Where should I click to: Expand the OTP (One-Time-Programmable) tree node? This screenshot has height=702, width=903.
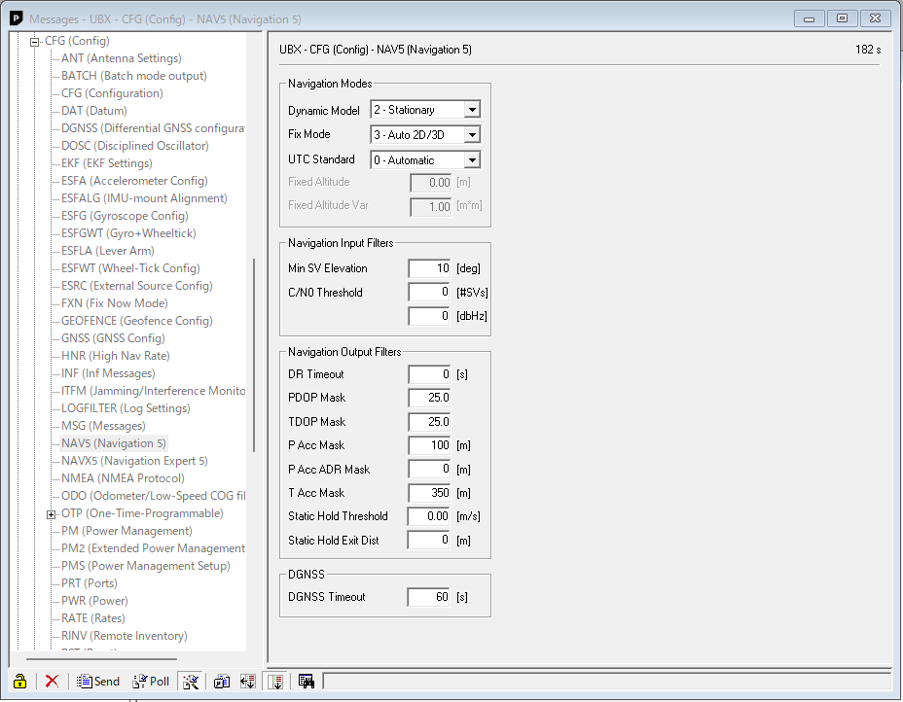pos(51,513)
